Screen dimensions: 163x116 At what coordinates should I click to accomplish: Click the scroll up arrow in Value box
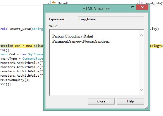tap(141, 35)
